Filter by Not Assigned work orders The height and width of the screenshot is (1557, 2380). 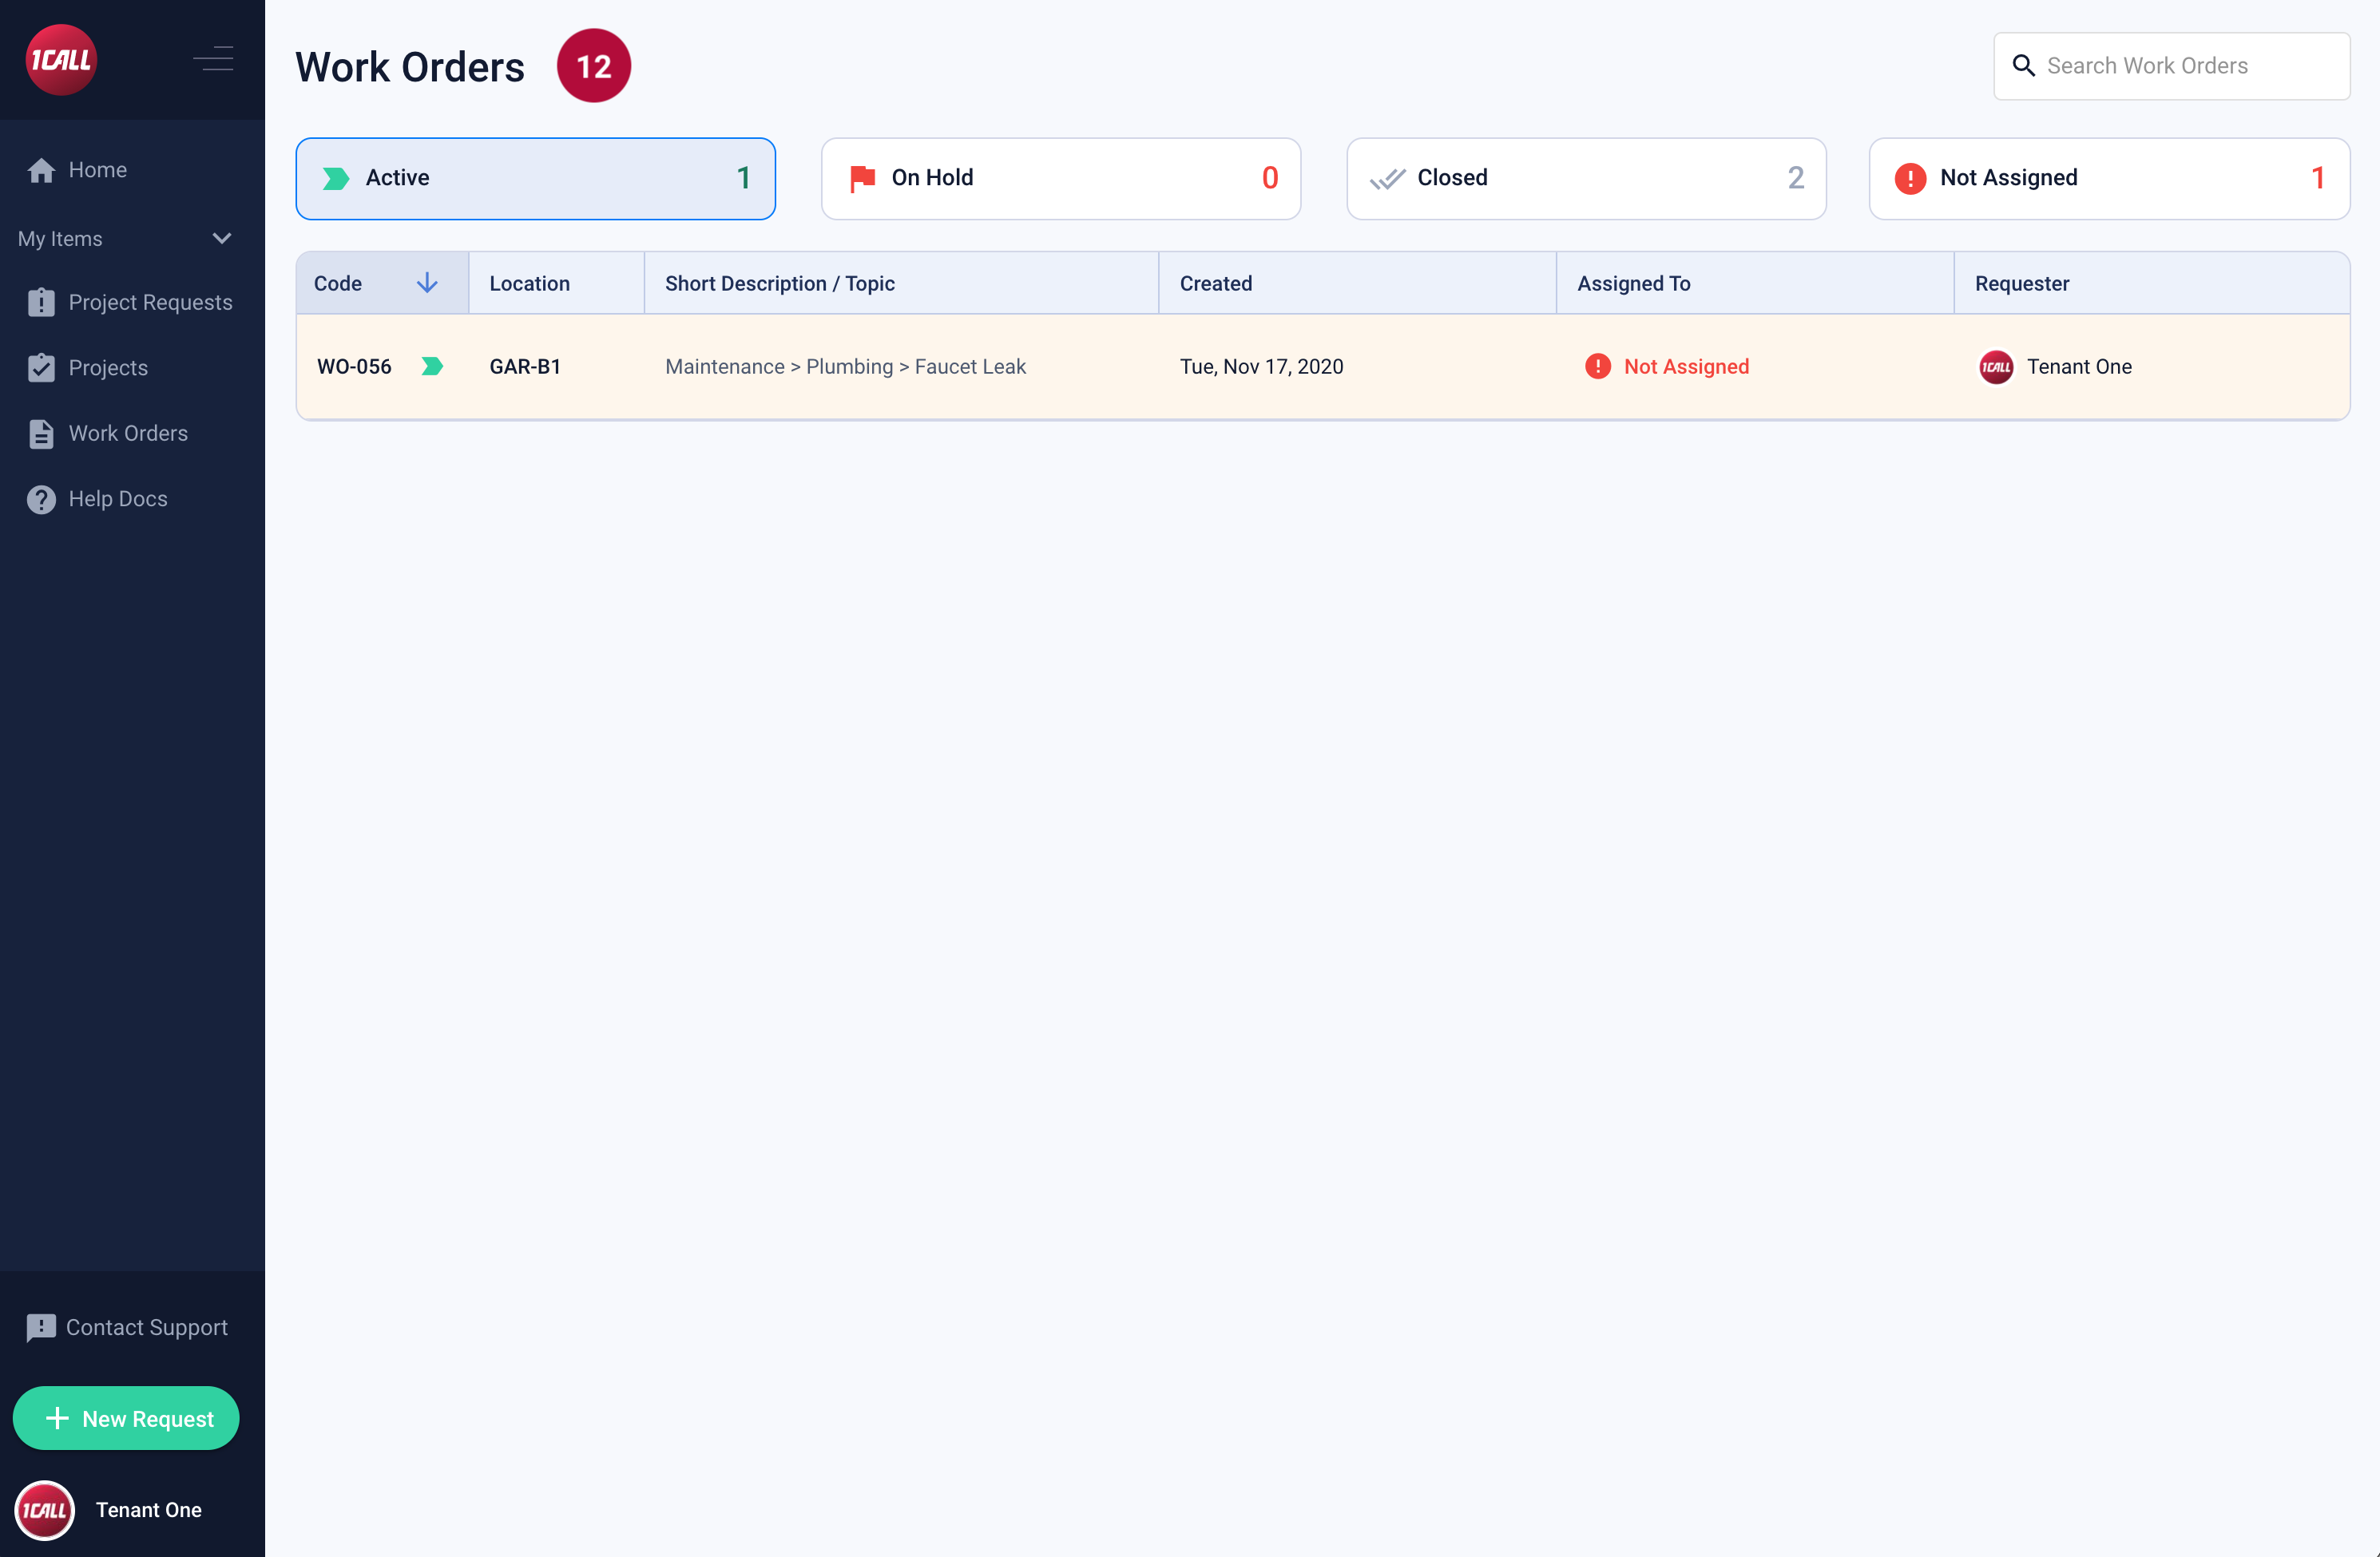[2109, 179]
